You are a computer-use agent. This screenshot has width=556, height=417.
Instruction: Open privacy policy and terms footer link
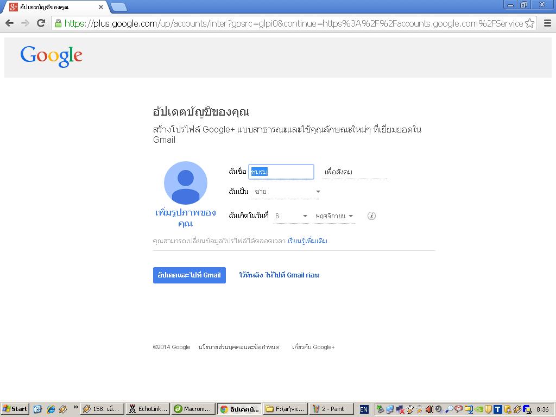[x=239, y=347]
